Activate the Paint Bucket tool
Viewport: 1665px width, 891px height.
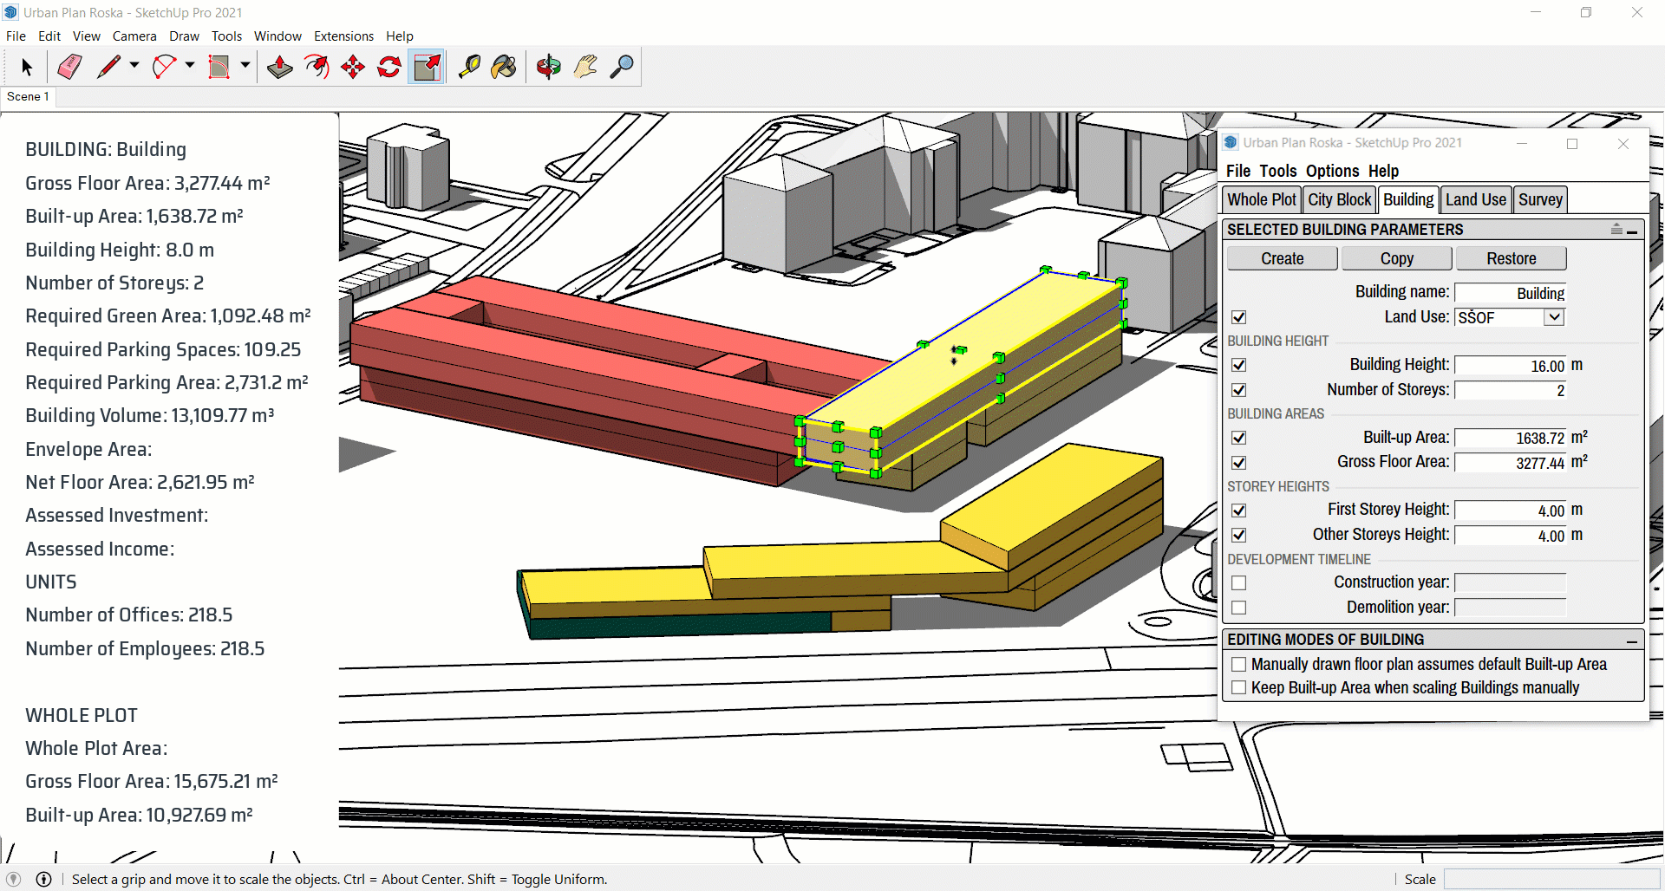[x=504, y=67]
